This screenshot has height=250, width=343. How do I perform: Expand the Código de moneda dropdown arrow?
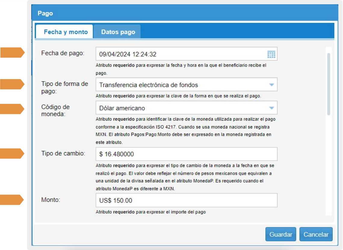click(271, 108)
